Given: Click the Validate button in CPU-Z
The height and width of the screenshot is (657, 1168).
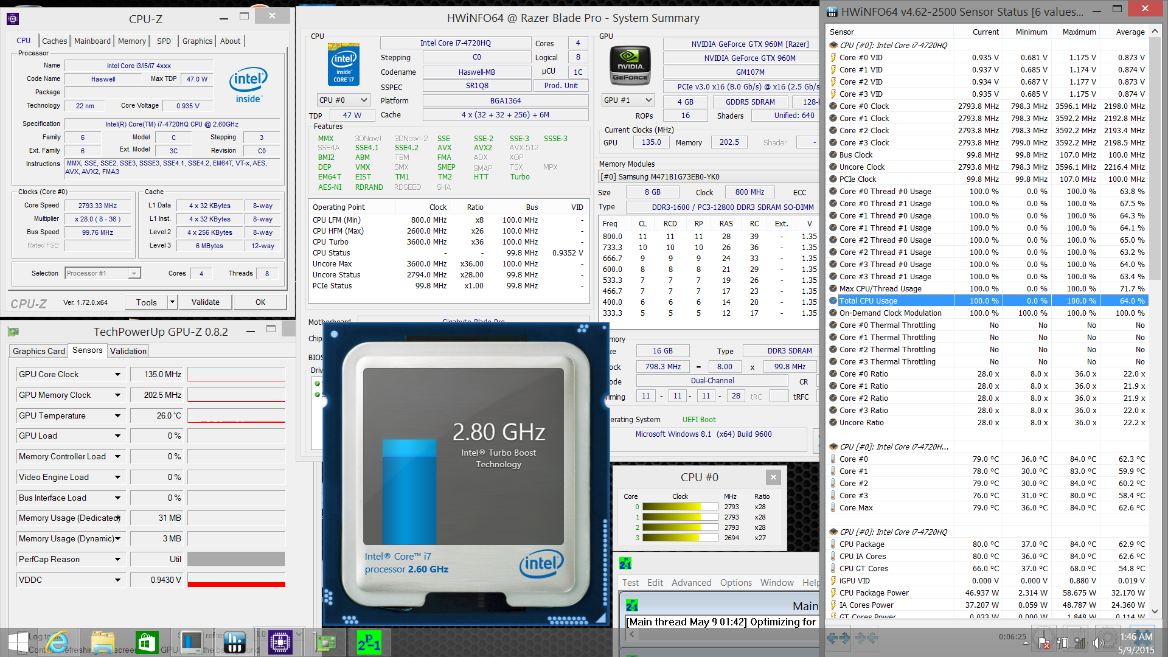Looking at the screenshot, I should (206, 302).
